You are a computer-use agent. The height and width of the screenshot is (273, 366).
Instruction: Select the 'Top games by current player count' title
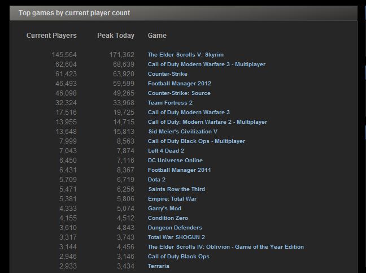74,13
